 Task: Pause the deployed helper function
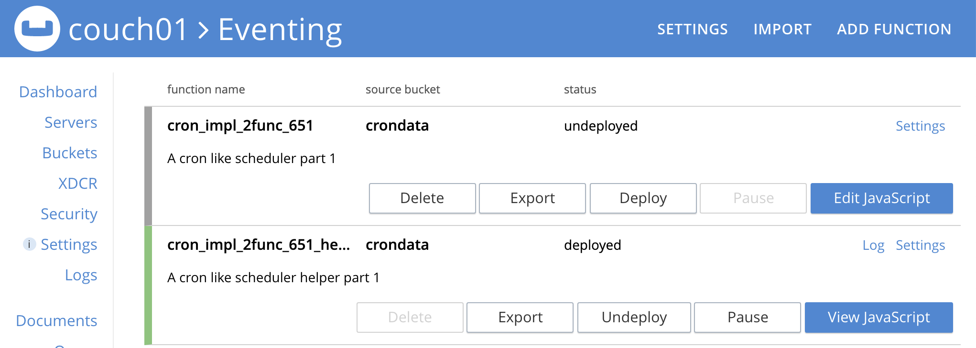click(x=748, y=317)
